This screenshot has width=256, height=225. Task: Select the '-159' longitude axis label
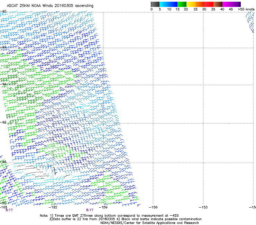click(x=103, y=207)
